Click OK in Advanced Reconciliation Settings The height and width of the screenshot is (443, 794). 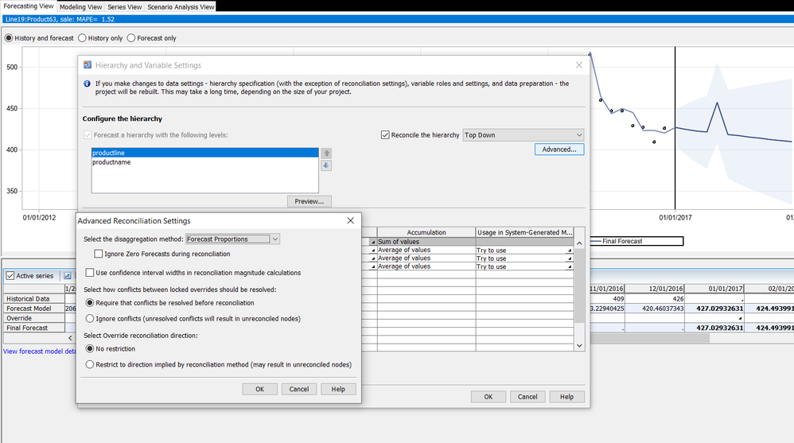pos(260,389)
